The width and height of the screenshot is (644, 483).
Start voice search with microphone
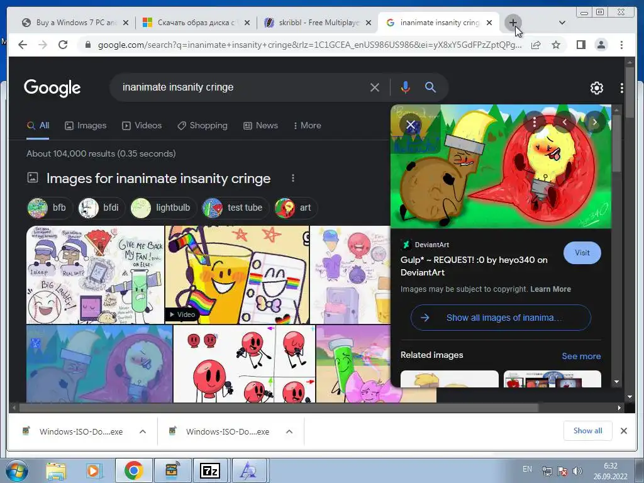pos(406,87)
